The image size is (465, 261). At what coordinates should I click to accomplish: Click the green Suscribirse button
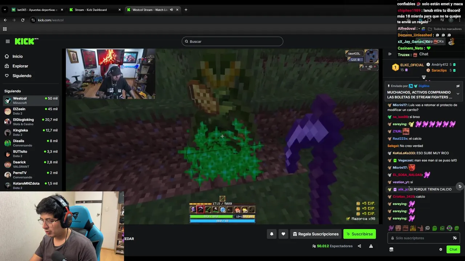(360, 234)
